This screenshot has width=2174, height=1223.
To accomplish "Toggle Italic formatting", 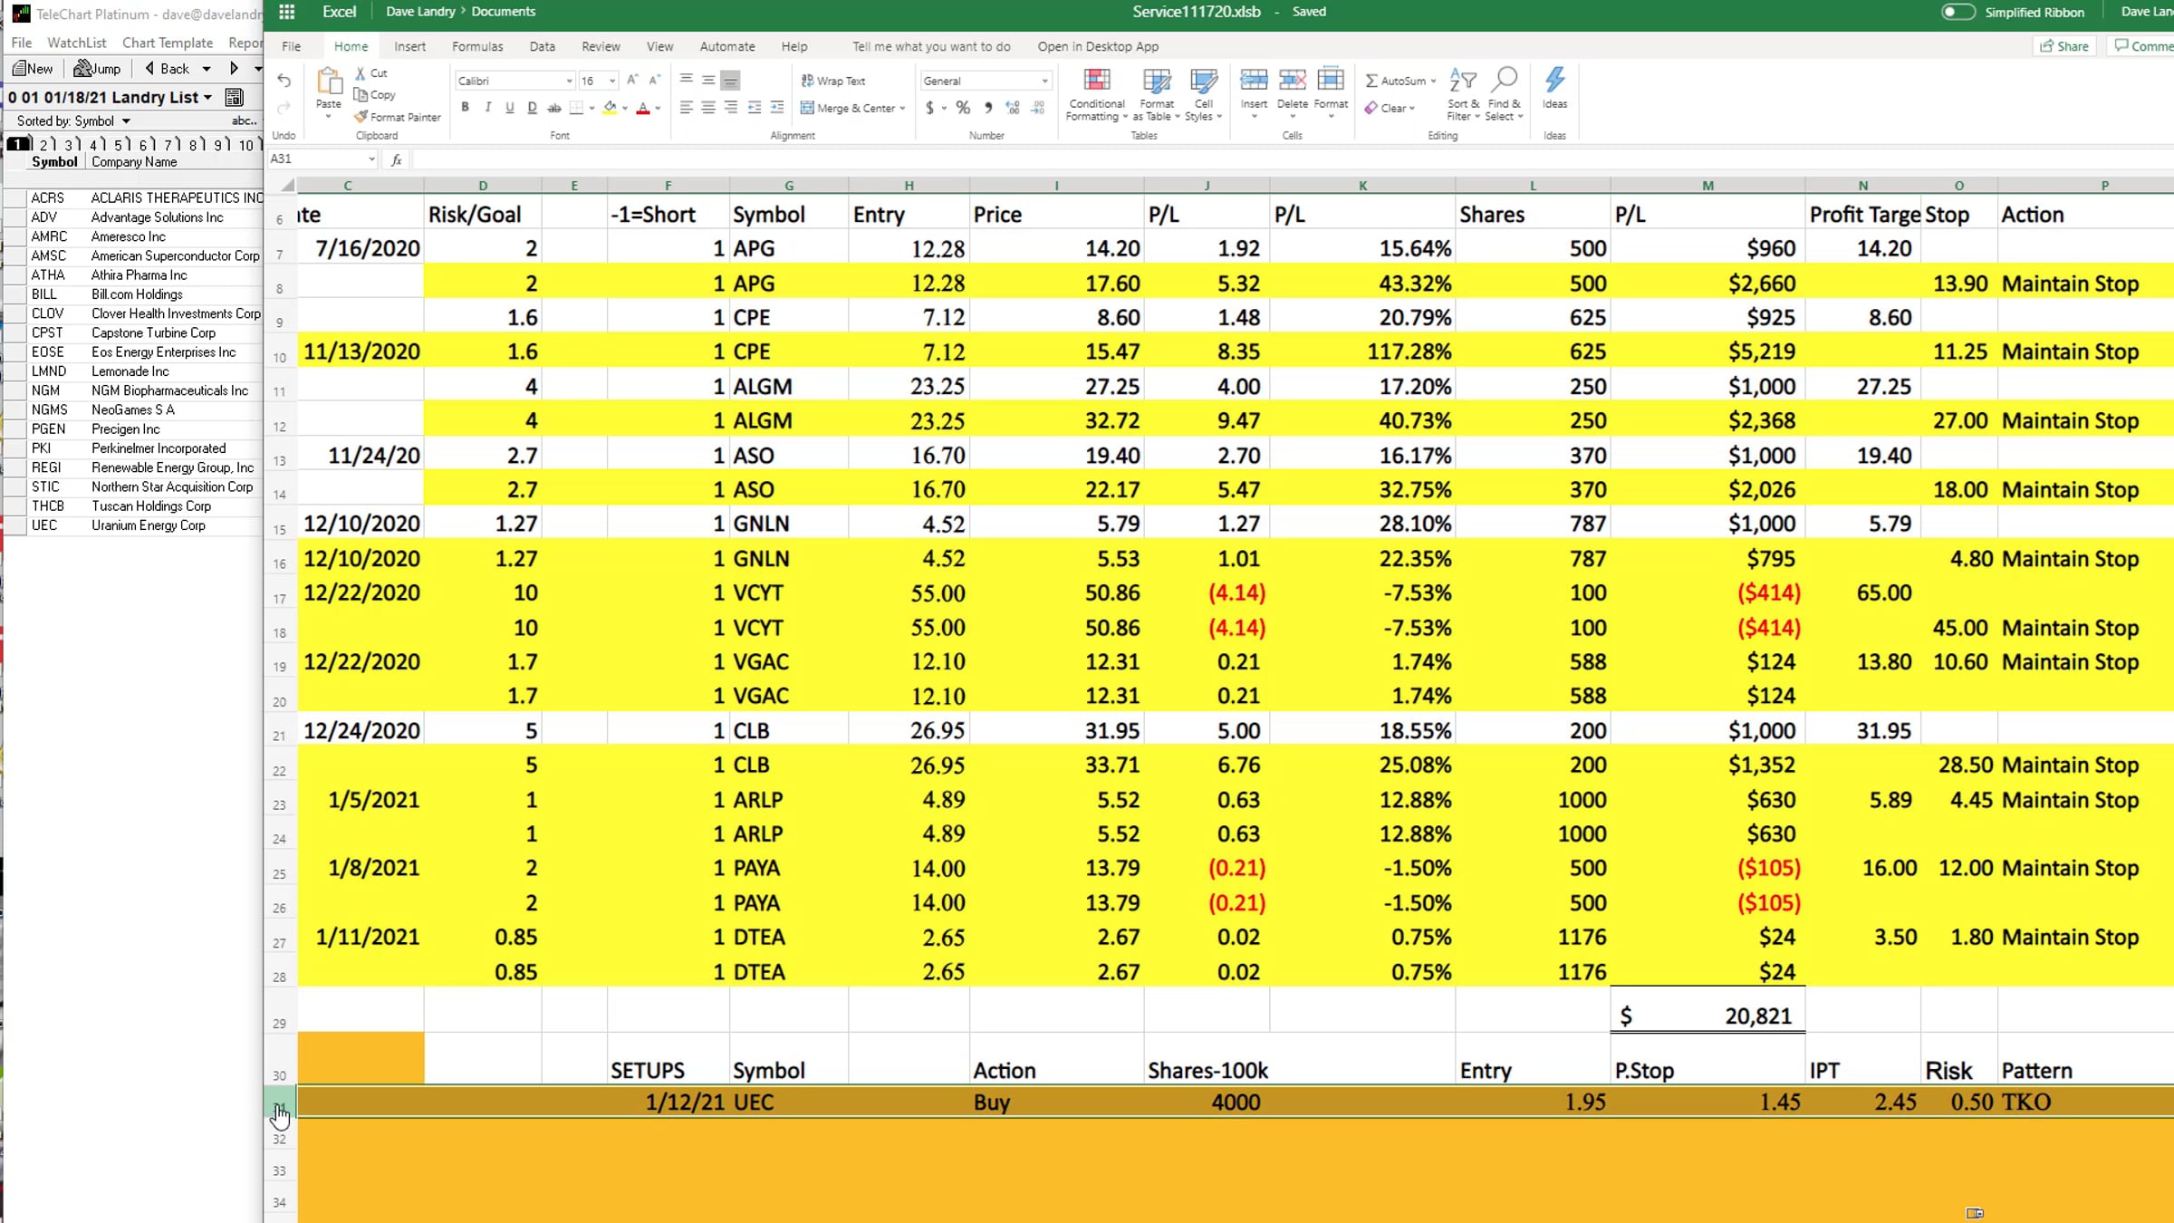I will click(x=487, y=108).
